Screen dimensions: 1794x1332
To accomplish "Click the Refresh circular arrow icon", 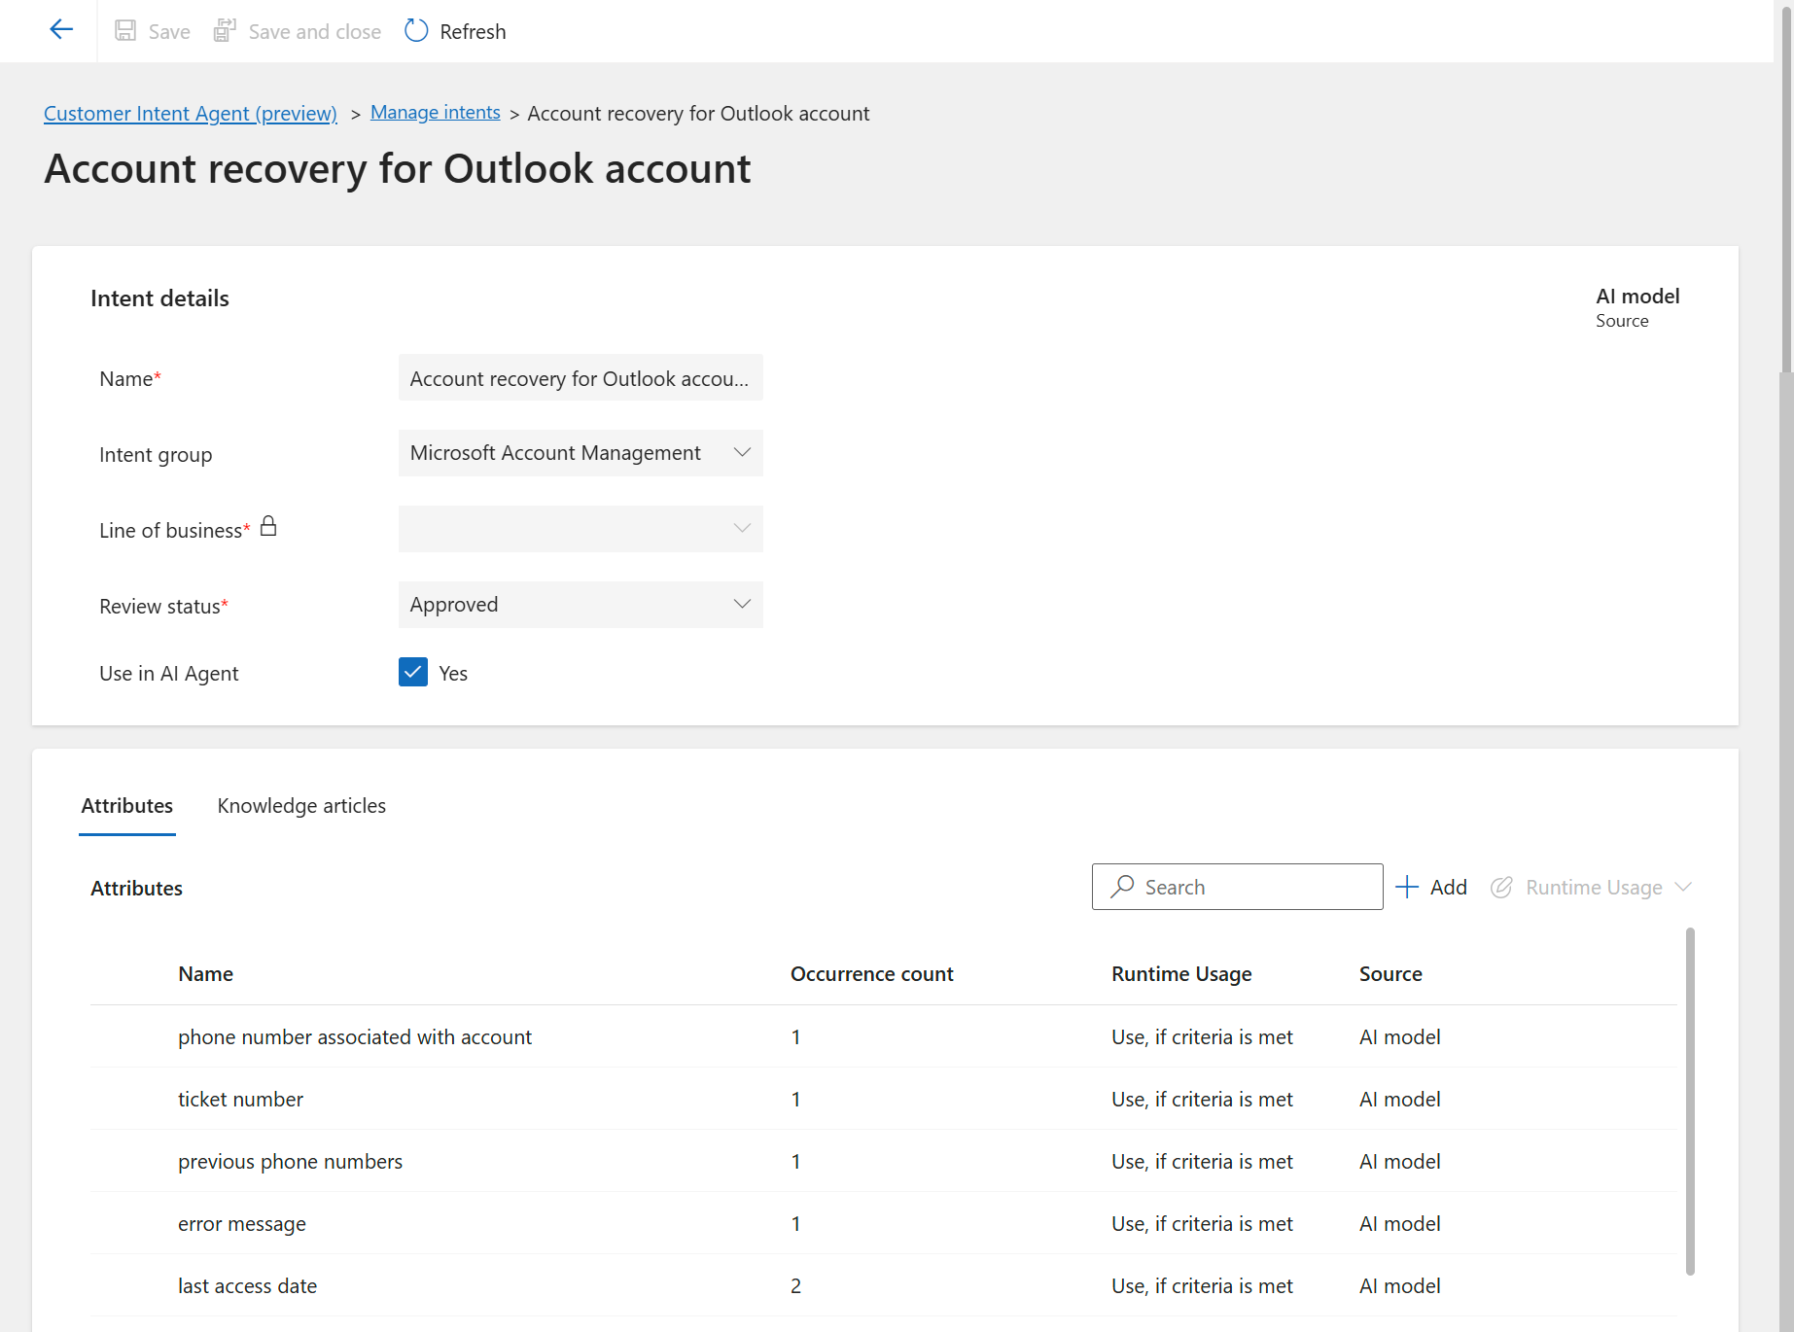I will click(416, 31).
